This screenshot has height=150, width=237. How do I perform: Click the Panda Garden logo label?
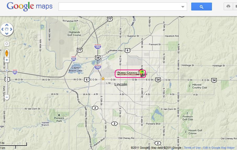128,73
